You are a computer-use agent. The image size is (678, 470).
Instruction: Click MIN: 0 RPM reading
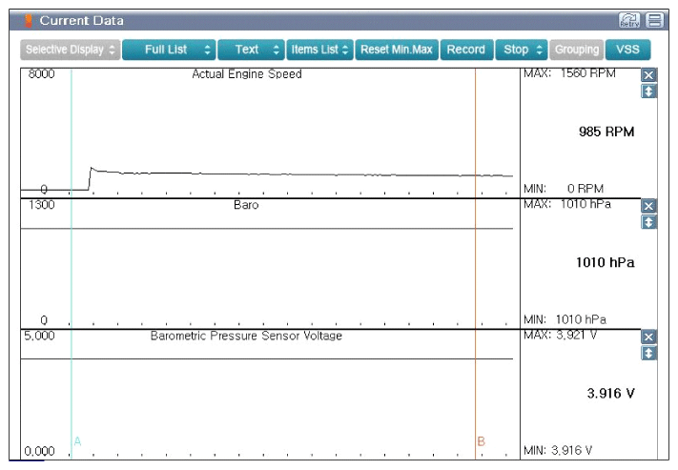[564, 189]
